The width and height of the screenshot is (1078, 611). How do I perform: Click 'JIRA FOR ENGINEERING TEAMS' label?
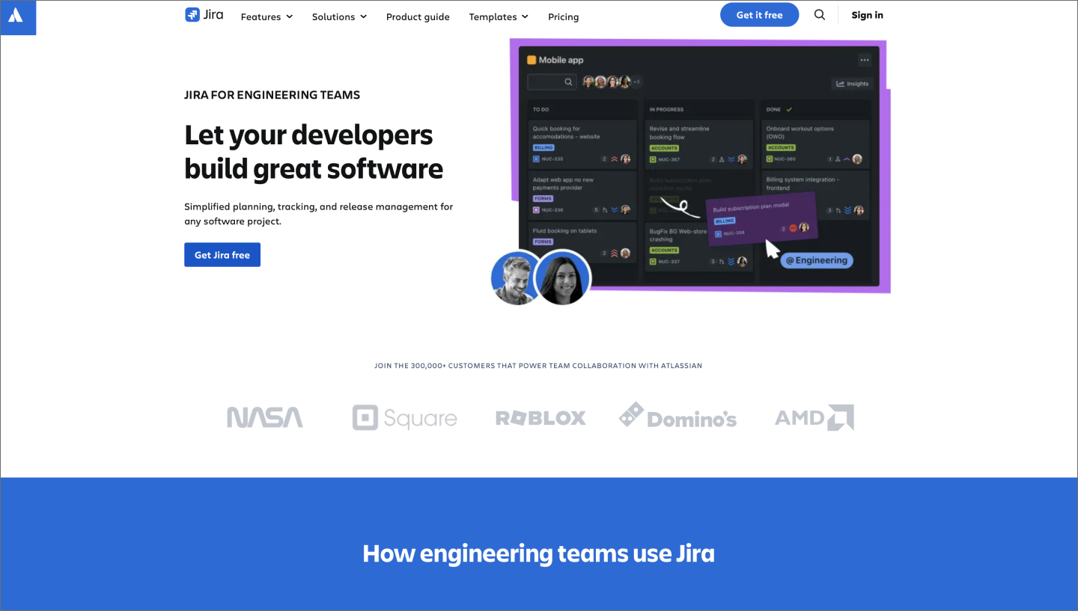pyautogui.click(x=272, y=95)
